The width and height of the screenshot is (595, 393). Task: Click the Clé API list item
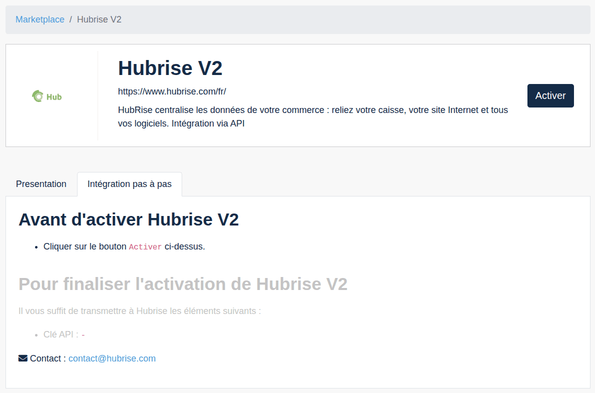click(61, 334)
